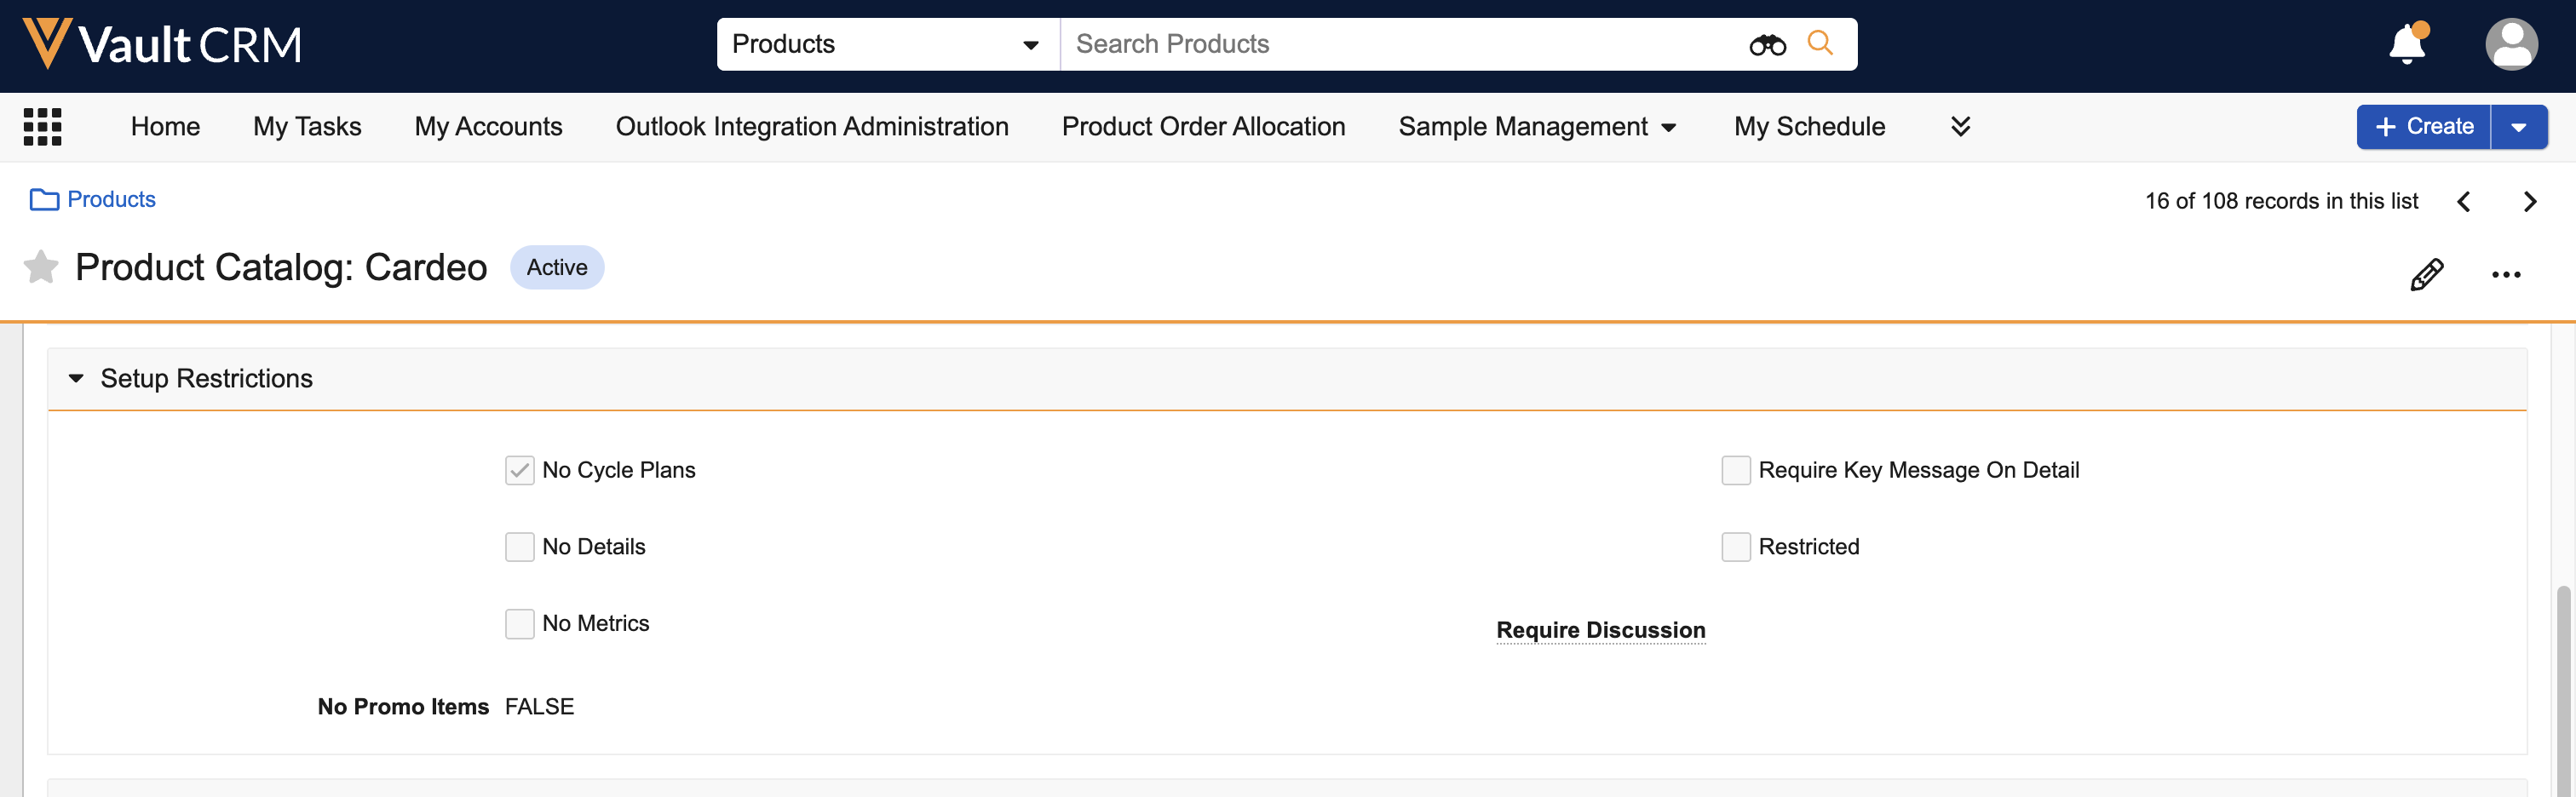Collapse the Setup Restrictions section
This screenshot has width=2576, height=797.
(x=76, y=379)
